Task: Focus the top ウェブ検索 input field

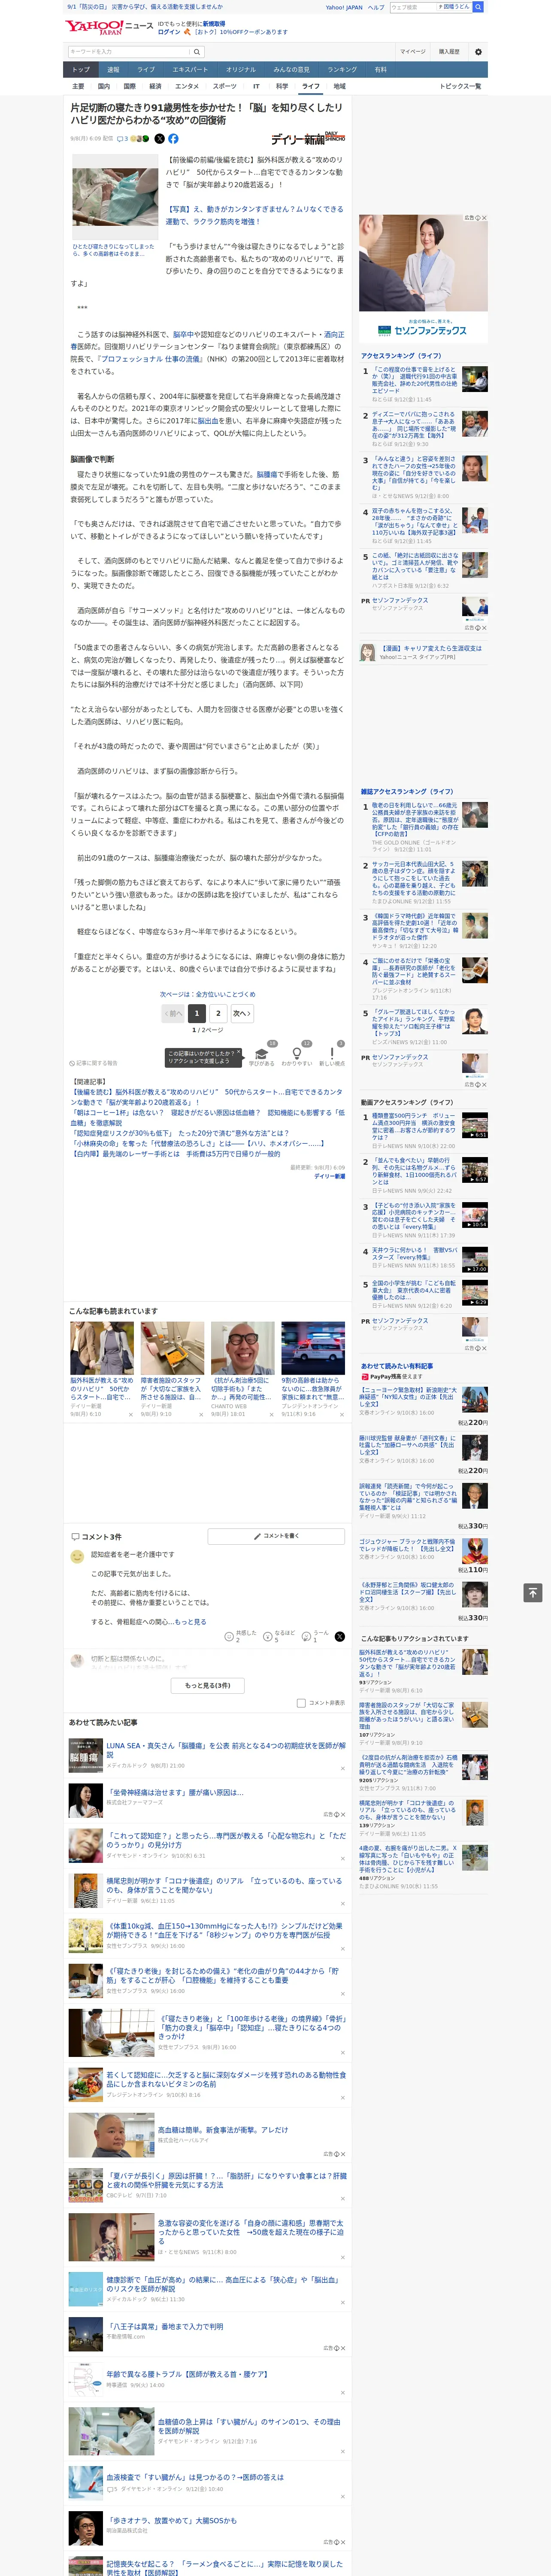Action: coord(412,7)
